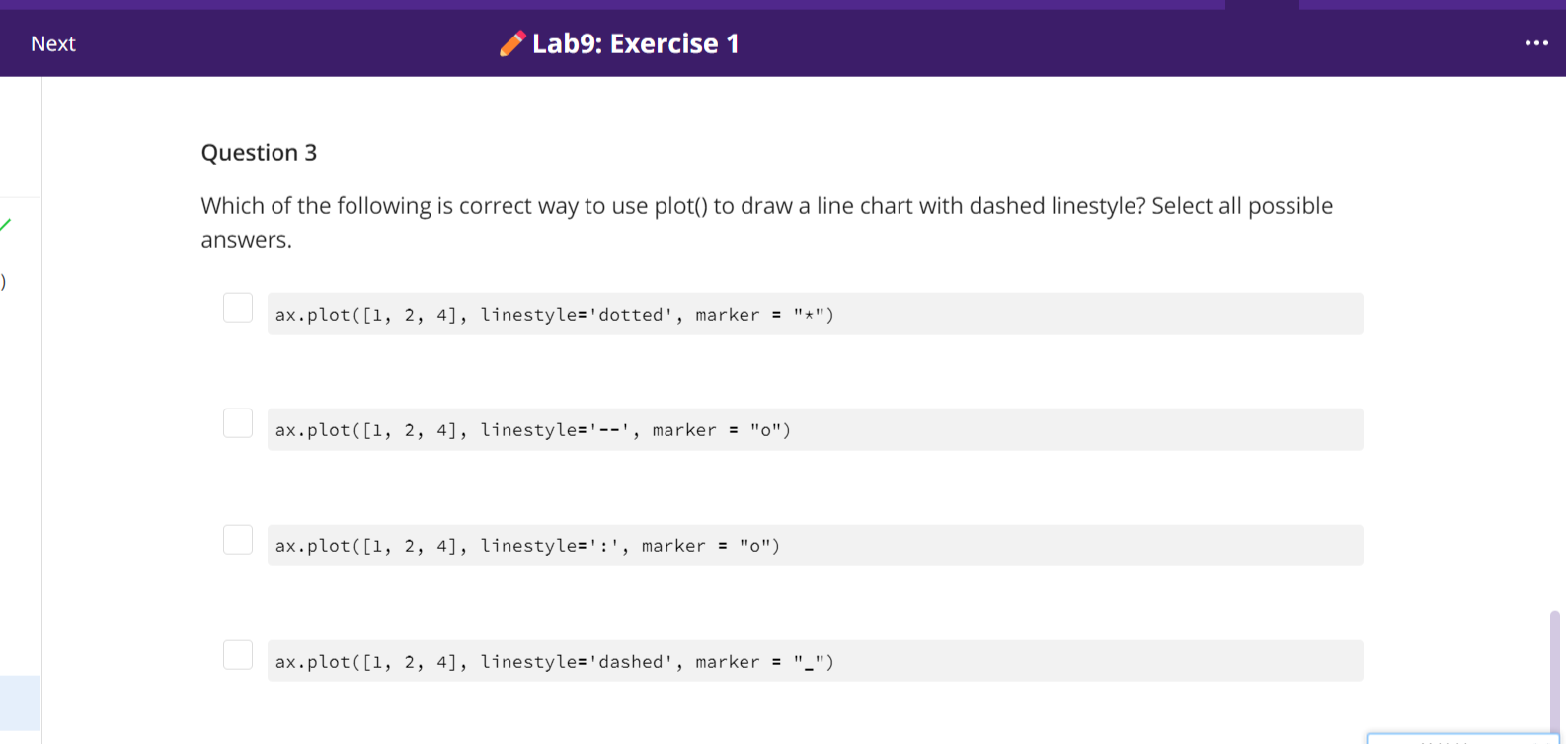Click the sidebar item ending with parenthesis
This screenshot has width=1566, height=744.
[3, 282]
